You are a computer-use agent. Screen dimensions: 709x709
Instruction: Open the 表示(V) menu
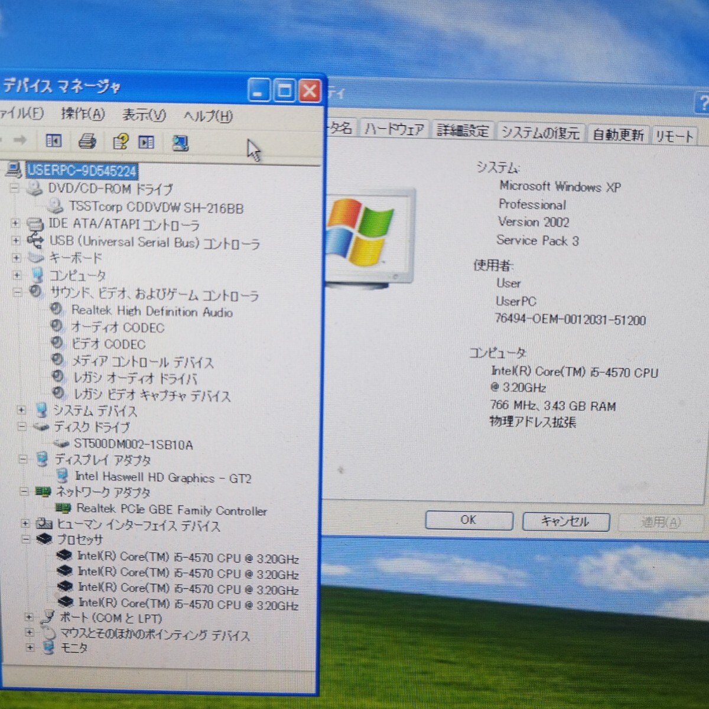click(144, 115)
